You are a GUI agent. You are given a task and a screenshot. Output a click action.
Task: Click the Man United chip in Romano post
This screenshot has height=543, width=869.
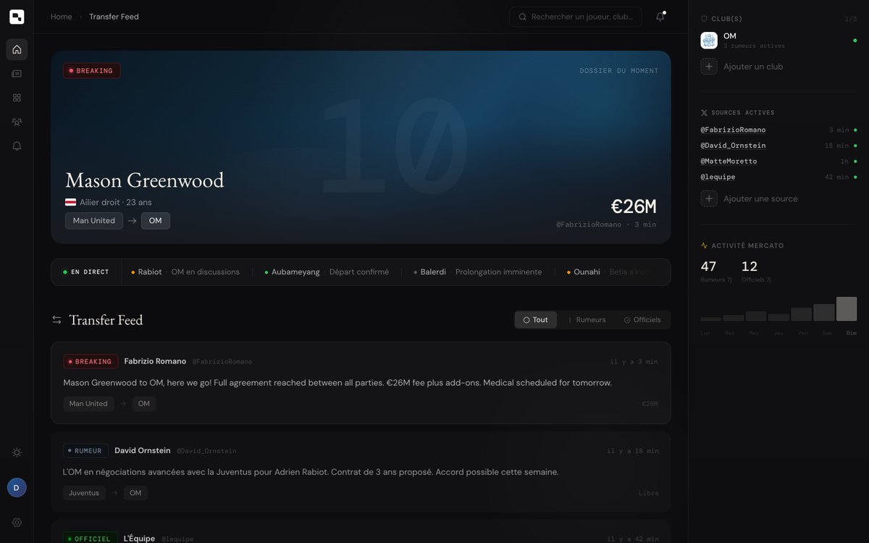click(88, 404)
